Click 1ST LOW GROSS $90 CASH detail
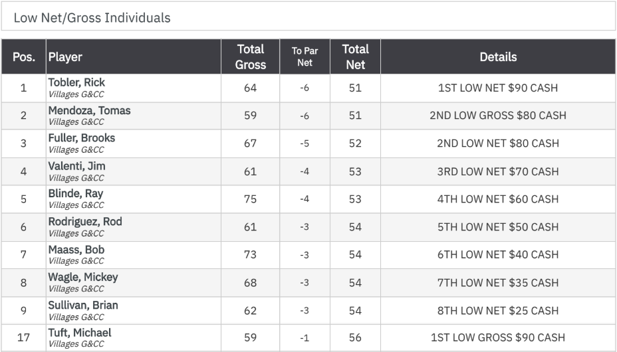 tap(498, 337)
